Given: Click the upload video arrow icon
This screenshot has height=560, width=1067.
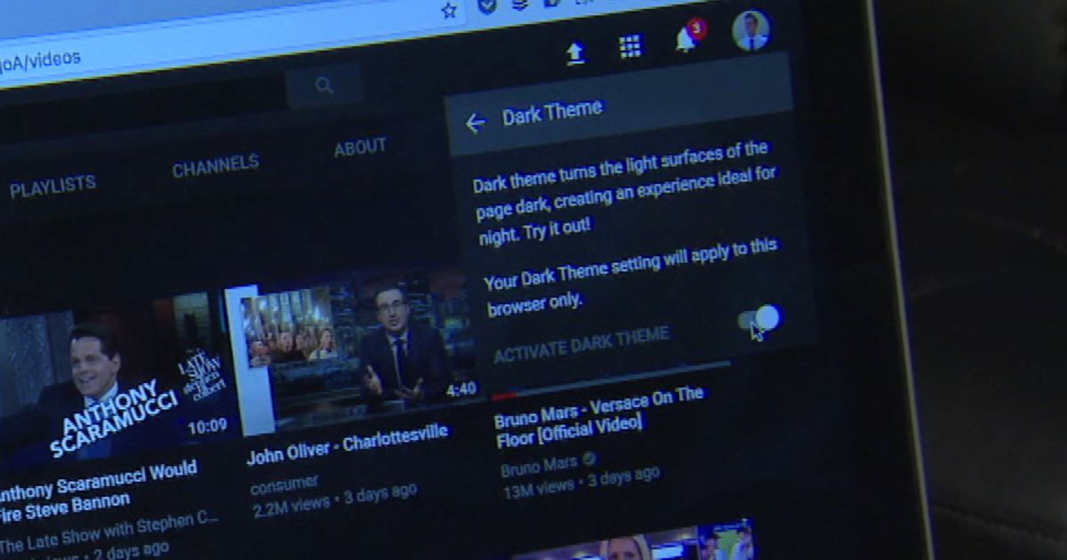Looking at the screenshot, I should coord(575,54).
